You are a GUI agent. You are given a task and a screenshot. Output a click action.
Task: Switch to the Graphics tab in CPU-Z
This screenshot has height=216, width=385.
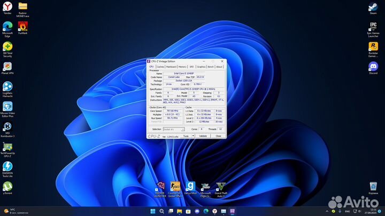[201, 67]
